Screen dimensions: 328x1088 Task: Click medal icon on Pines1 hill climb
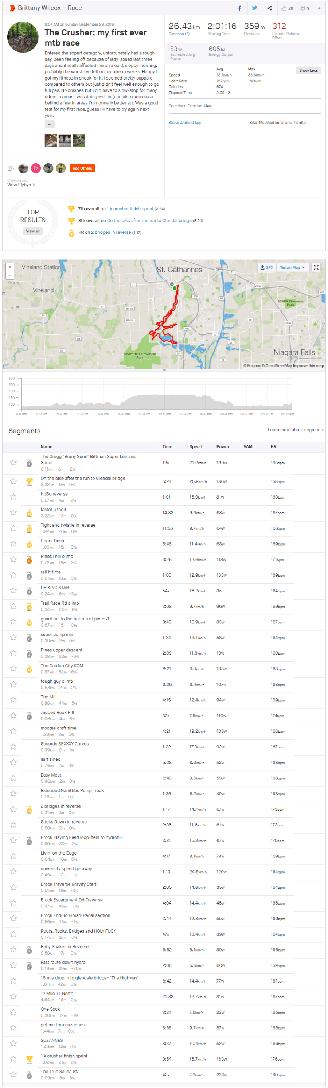pos(29,559)
